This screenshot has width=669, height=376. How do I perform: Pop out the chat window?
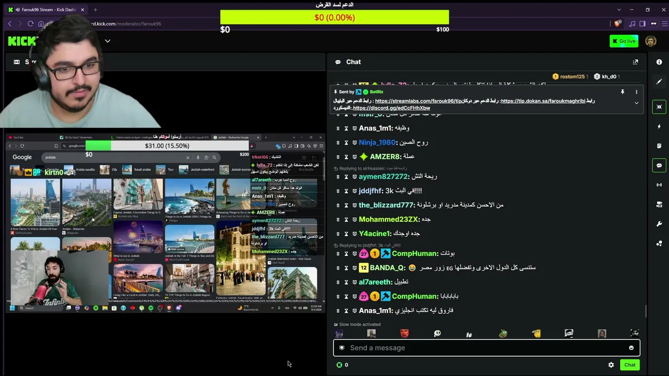click(636, 62)
